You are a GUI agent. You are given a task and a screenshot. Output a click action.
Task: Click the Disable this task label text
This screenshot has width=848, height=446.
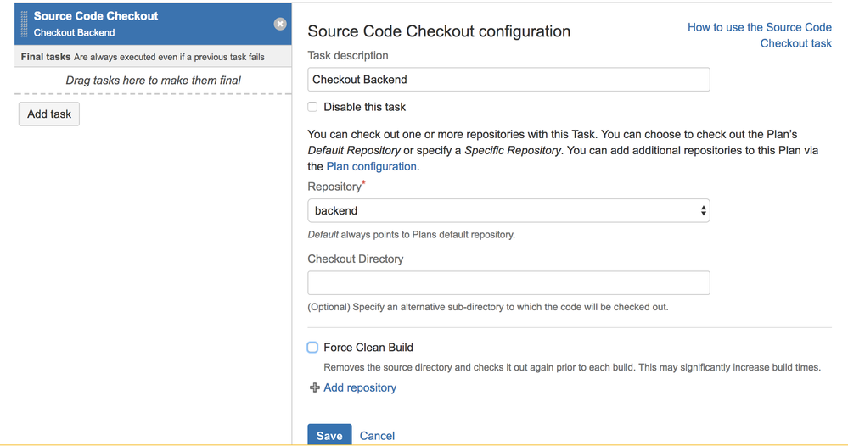pos(365,107)
